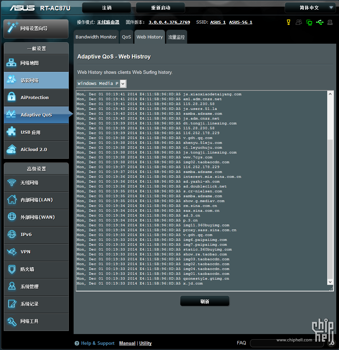Click log entry zhenyu.51eju.com
Screen dimensions: 339x350
coord(203,143)
